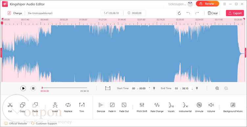Open the user avatar profile
The height and width of the screenshot is (127, 247).
click(x=190, y=4)
